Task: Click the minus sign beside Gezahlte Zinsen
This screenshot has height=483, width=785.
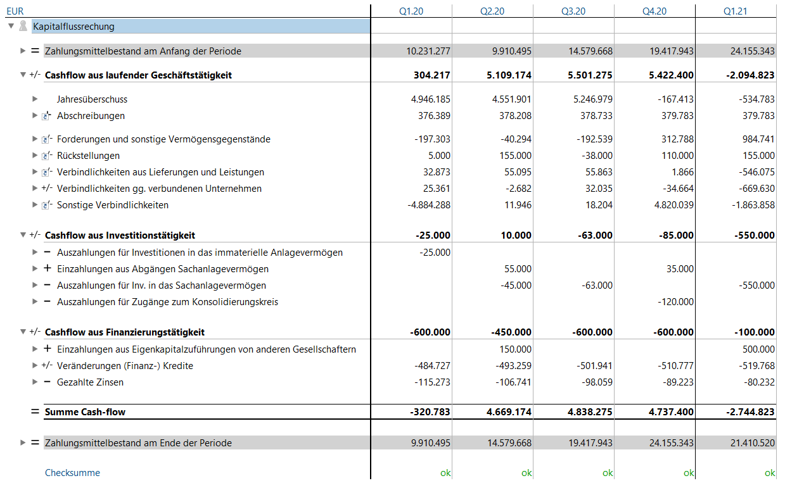Action: (x=47, y=382)
